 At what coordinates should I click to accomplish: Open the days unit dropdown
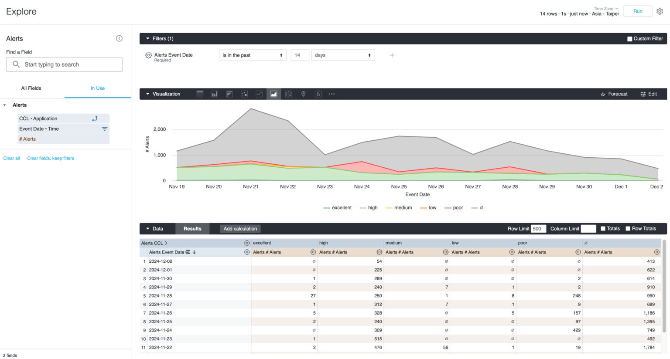343,55
